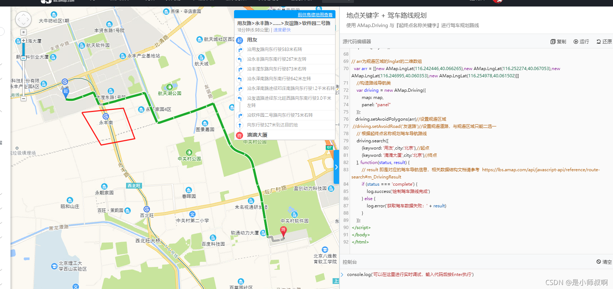Click the 永靓家园 residence icon
Viewport: 613px width, 289px height.
click(104, 186)
